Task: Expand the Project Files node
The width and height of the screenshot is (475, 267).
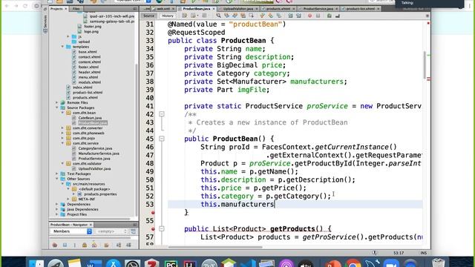Action: click(57, 214)
